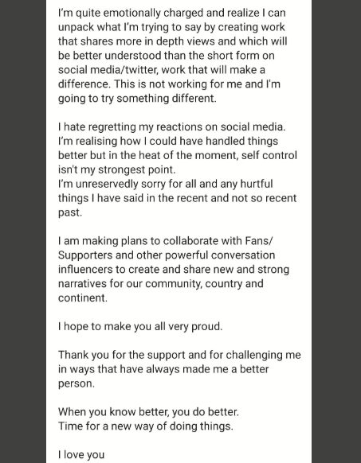Click "When you know better, you do better."
Image resolution: width=361 pixels, height=463 pixels.
148,412
